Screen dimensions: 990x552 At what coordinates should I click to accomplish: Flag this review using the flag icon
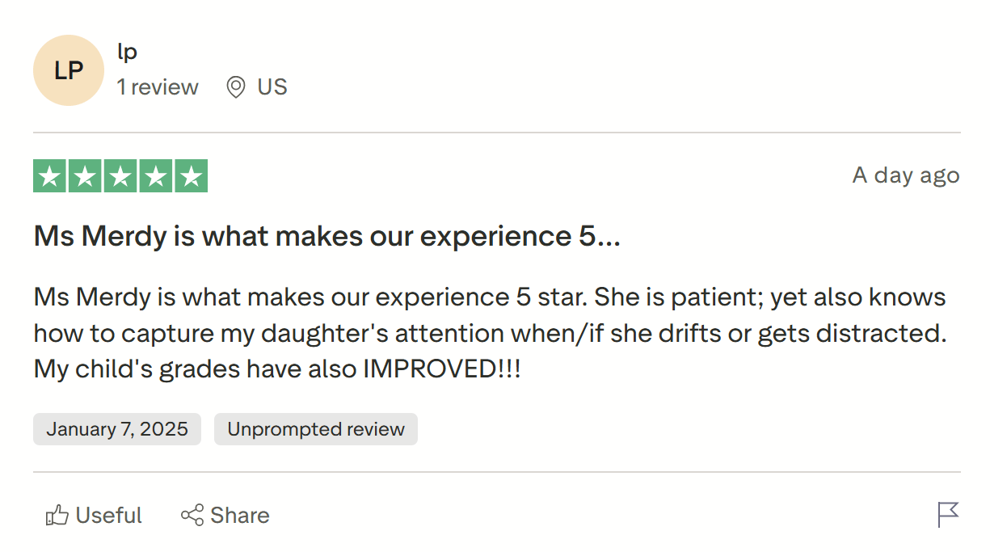pos(948,514)
